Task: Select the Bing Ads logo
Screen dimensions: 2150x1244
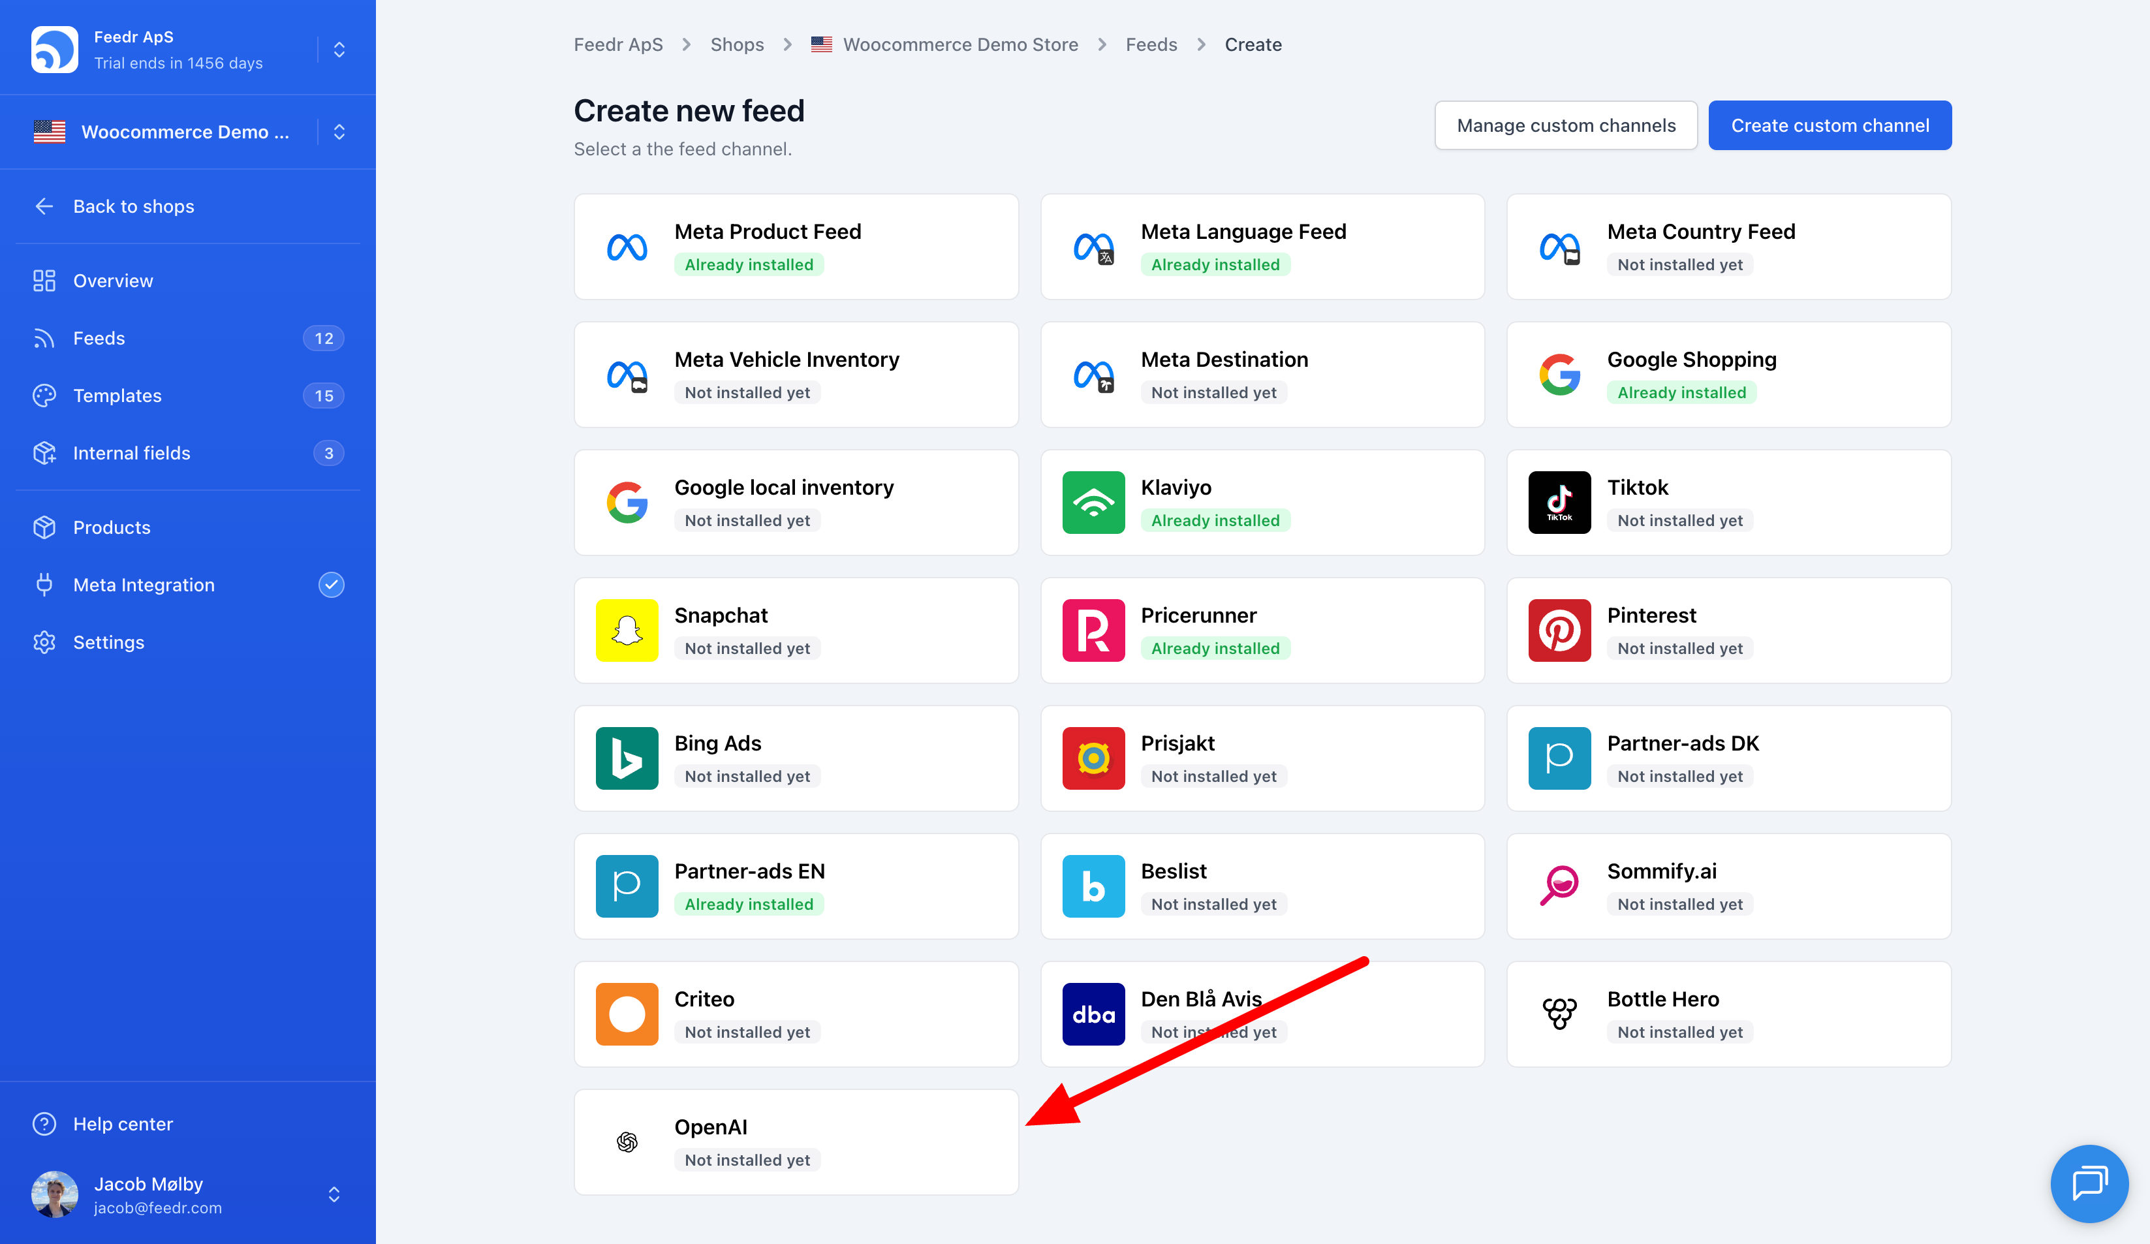Action: click(626, 758)
